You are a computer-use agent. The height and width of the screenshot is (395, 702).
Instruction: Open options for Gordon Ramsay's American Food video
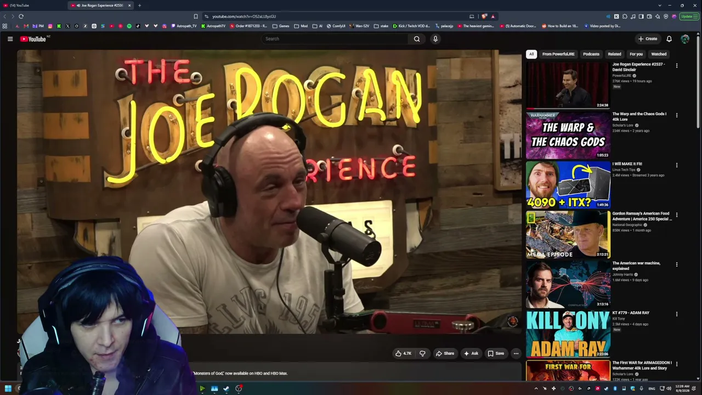677,215
